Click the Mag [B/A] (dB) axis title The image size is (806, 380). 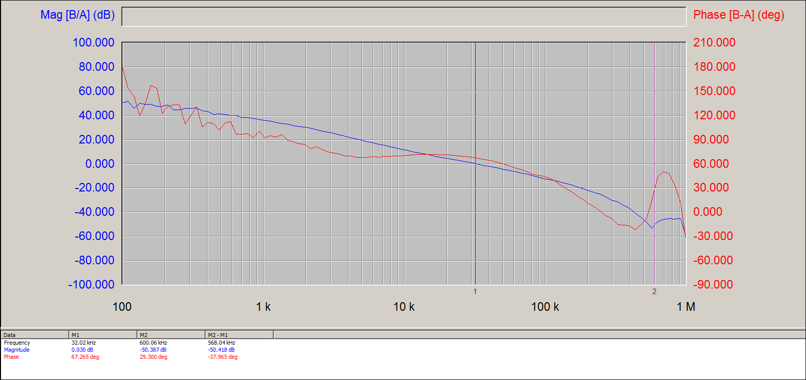78,15
